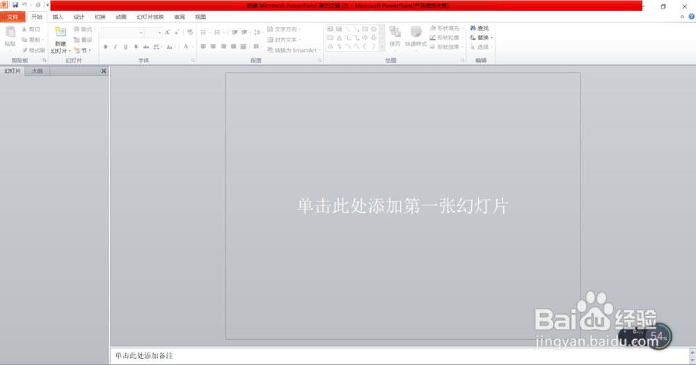This screenshot has height=365, width=696.
Task: Toggle Align Text Right
Action: coord(223,46)
